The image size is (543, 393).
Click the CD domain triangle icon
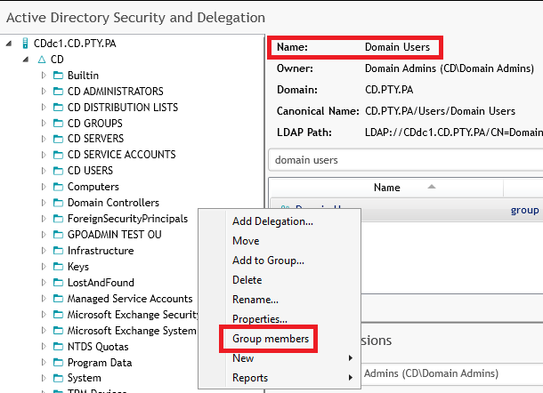coord(42,60)
